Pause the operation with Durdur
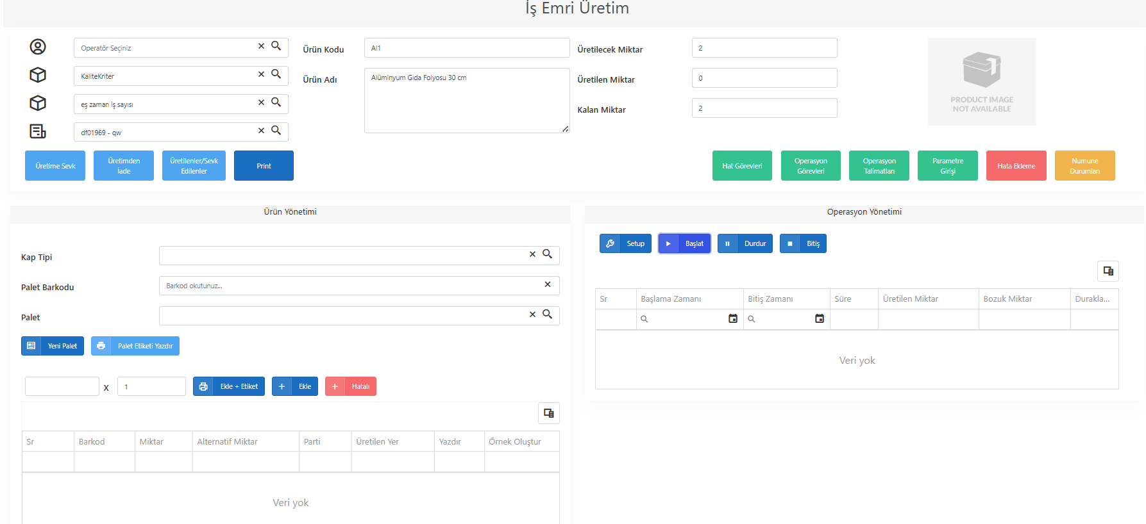 [x=745, y=243]
